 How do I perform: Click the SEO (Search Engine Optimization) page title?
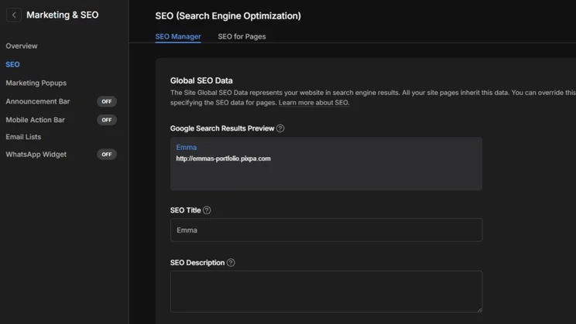coord(228,16)
